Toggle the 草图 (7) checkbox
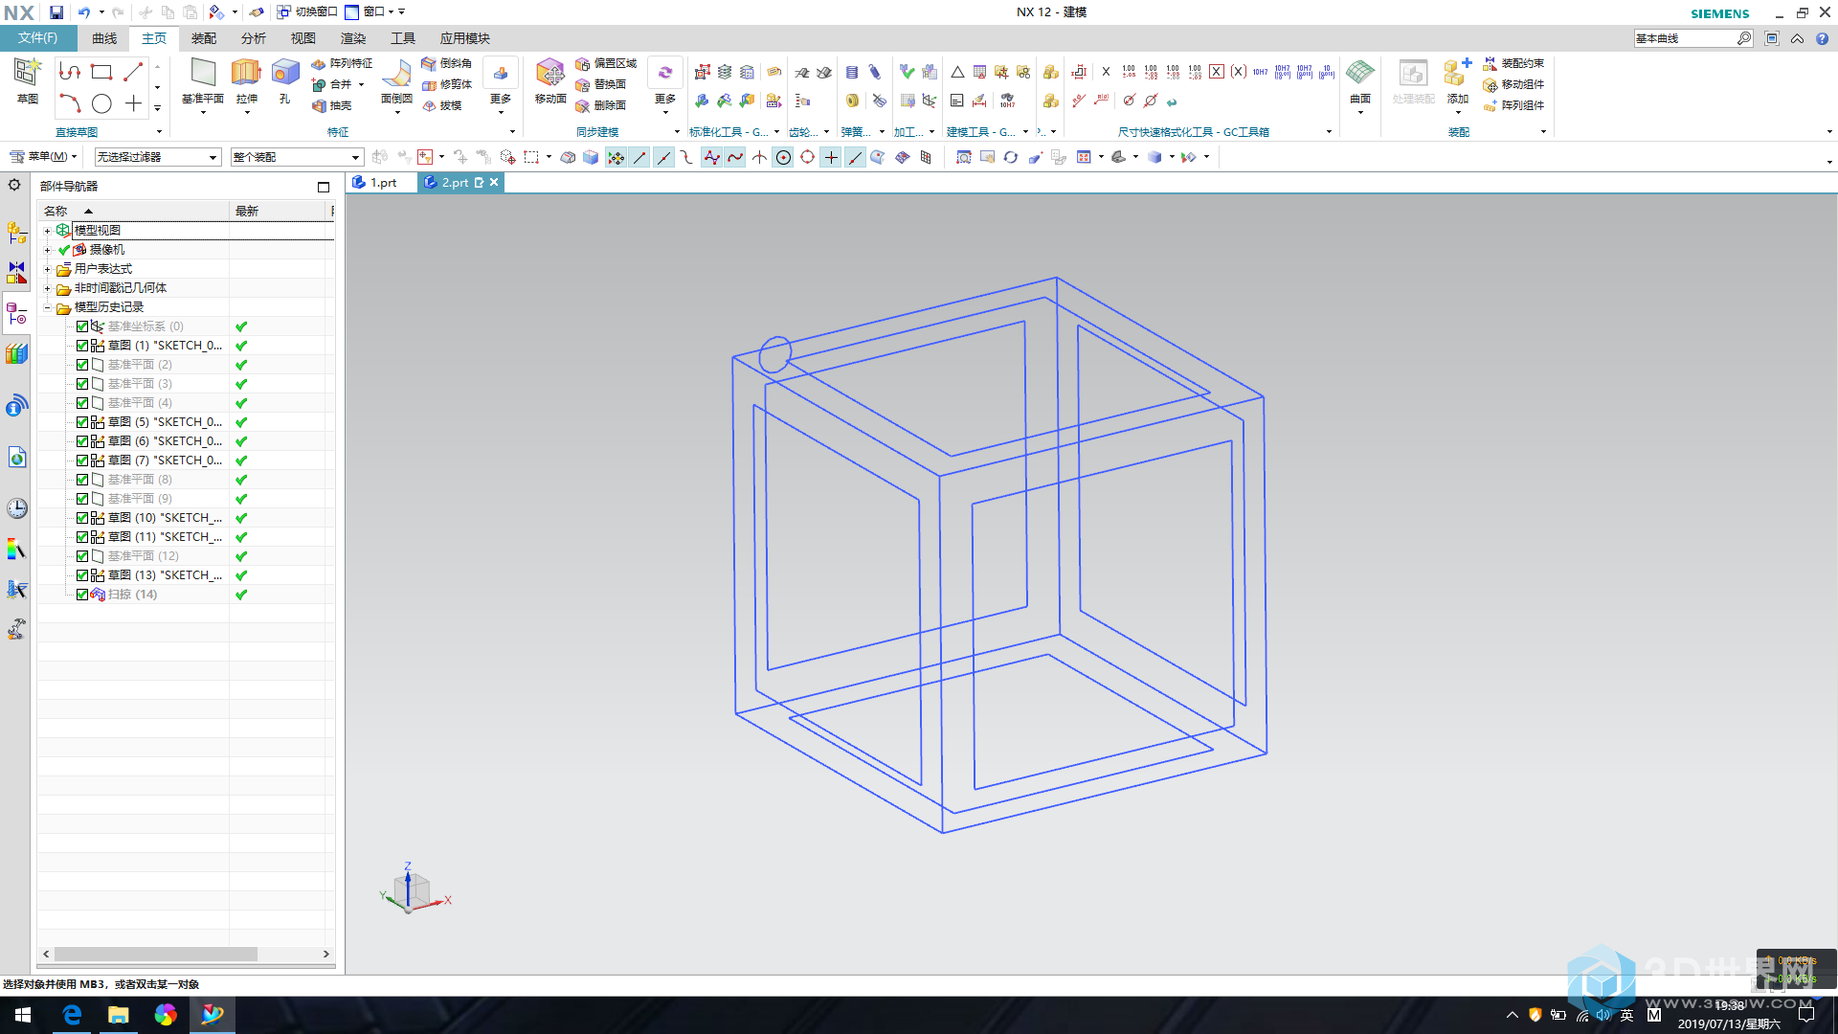 point(82,461)
